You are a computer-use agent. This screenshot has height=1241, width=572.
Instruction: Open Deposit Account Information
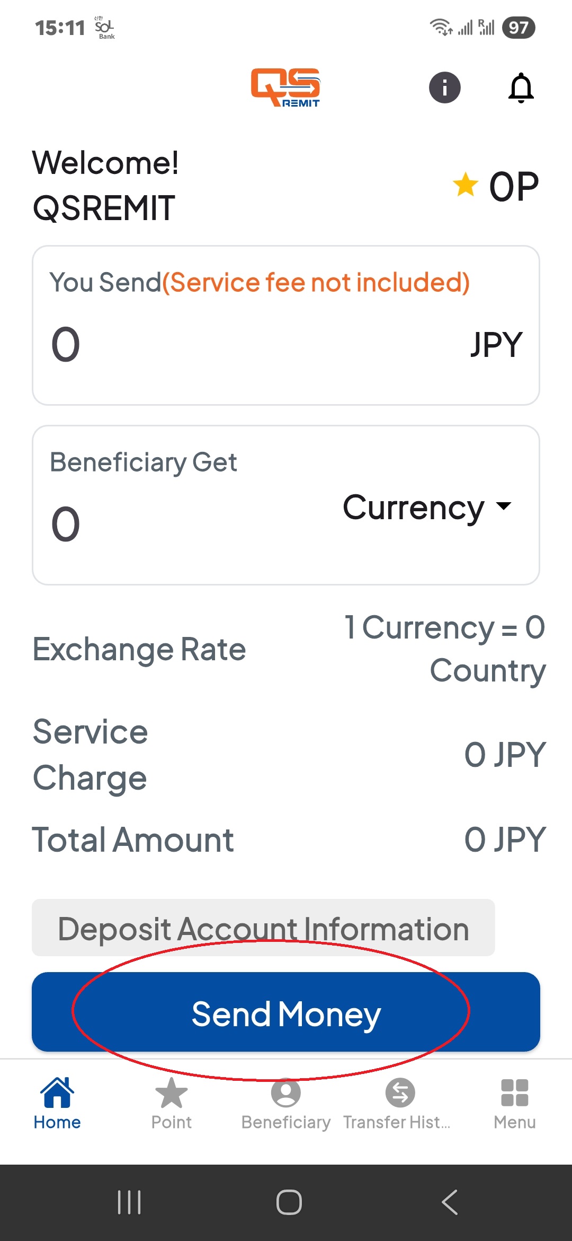(x=263, y=928)
